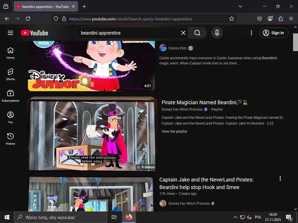This screenshot has height=223, width=298.
Task: Select the beardini apprentice - YouTube tab
Action: [46, 6]
